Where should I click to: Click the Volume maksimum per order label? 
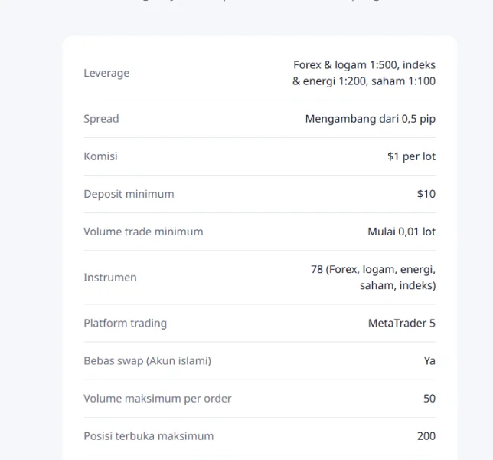[x=158, y=399]
